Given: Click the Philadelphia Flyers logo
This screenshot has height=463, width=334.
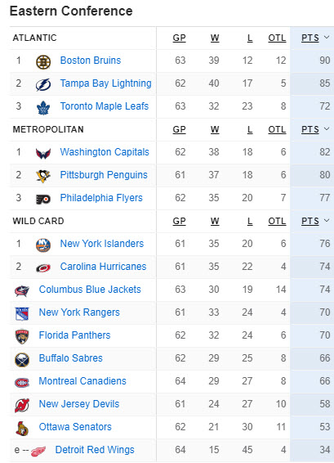Looking at the screenshot, I should (43, 200).
